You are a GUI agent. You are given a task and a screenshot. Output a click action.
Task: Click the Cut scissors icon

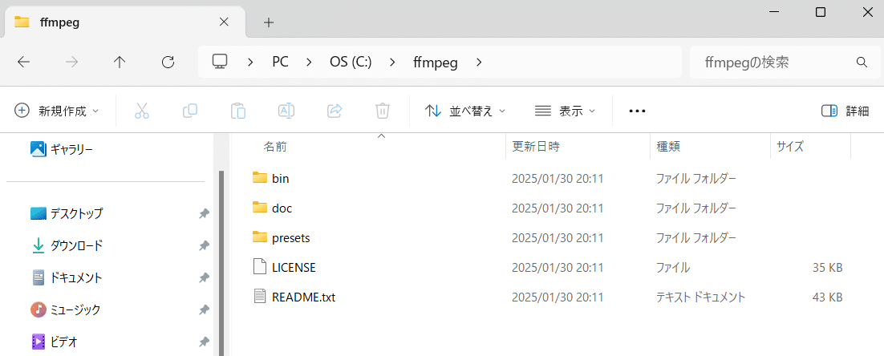coord(142,111)
